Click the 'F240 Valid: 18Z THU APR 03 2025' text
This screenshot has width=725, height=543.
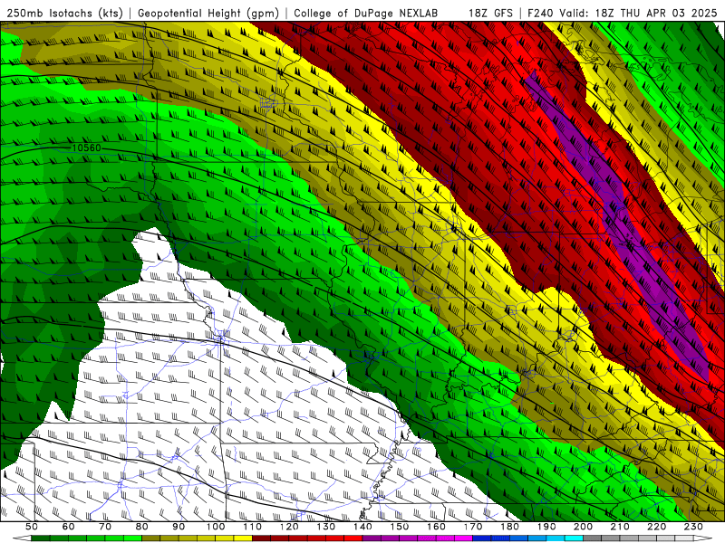(x=622, y=14)
